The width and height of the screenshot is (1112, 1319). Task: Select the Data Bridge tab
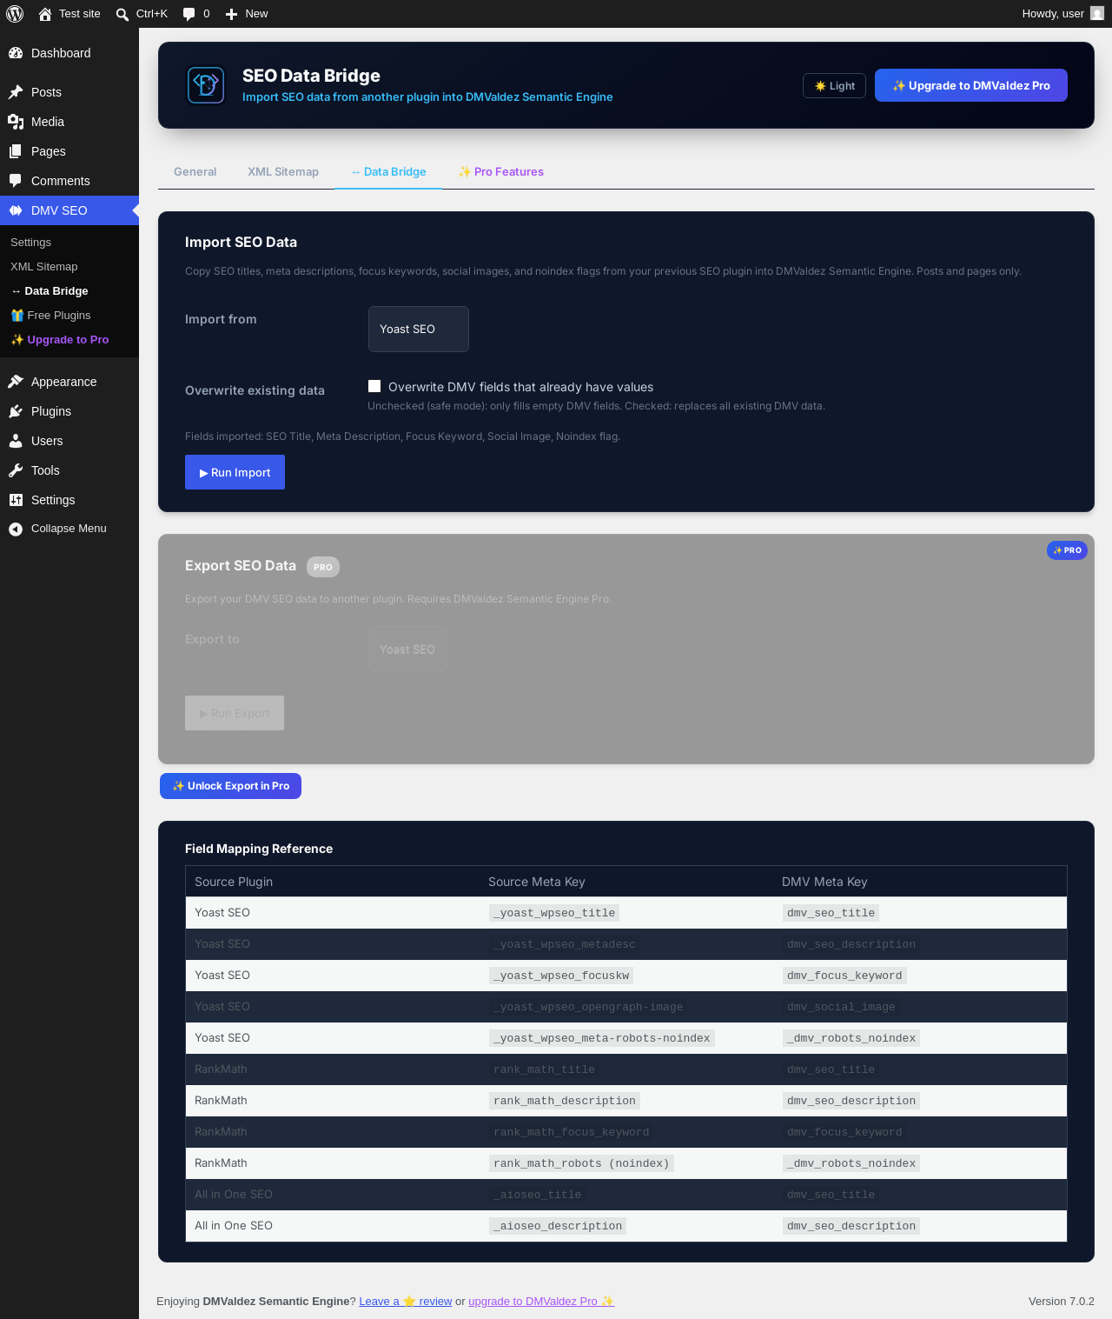tap(388, 172)
